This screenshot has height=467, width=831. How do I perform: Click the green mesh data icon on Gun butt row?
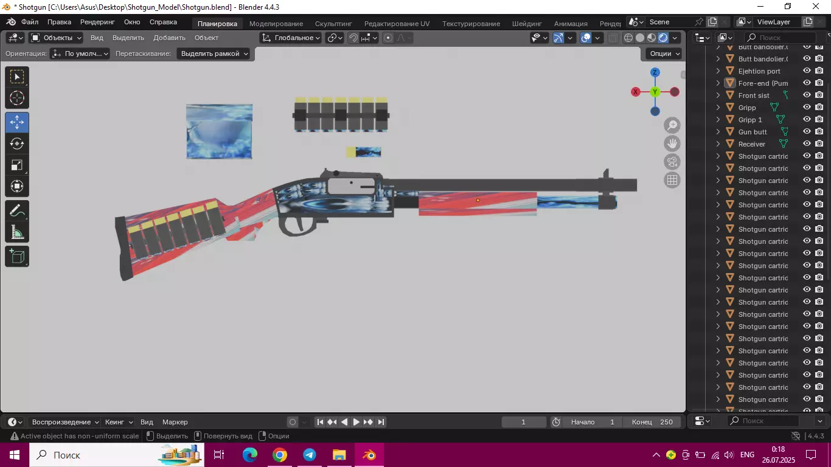pos(784,132)
